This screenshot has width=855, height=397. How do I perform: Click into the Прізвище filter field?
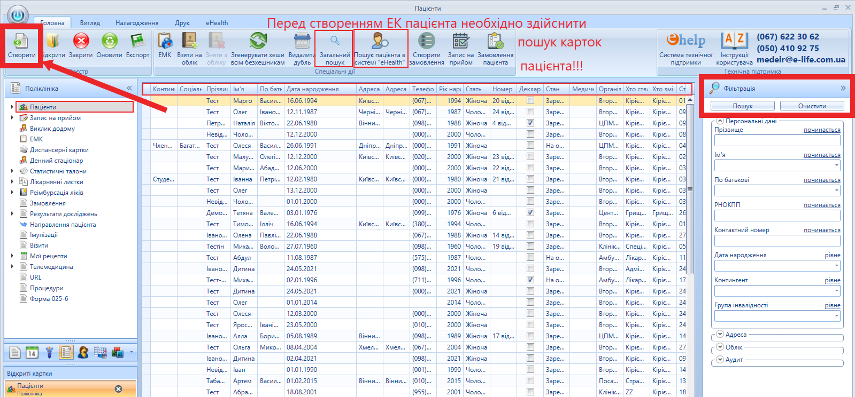point(777,140)
